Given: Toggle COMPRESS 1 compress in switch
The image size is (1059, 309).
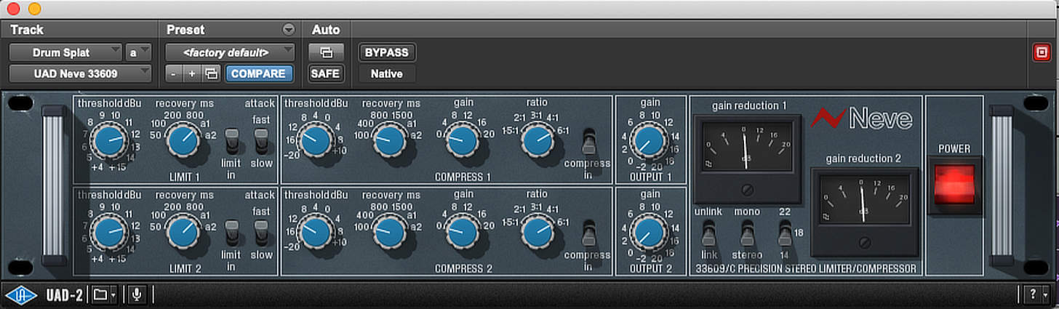Looking at the screenshot, I should coord(588,141).
